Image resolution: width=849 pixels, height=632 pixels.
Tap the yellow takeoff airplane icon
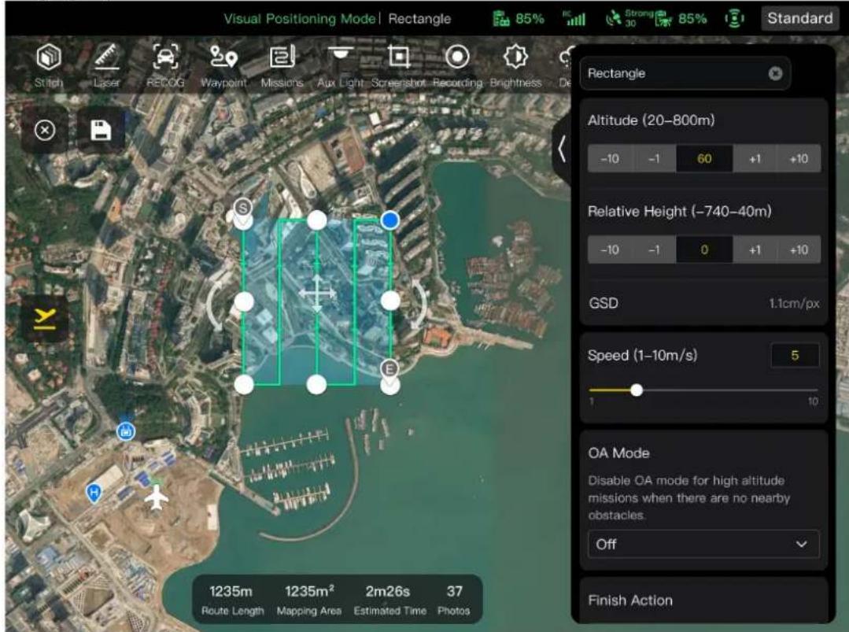tap(44, 319)
